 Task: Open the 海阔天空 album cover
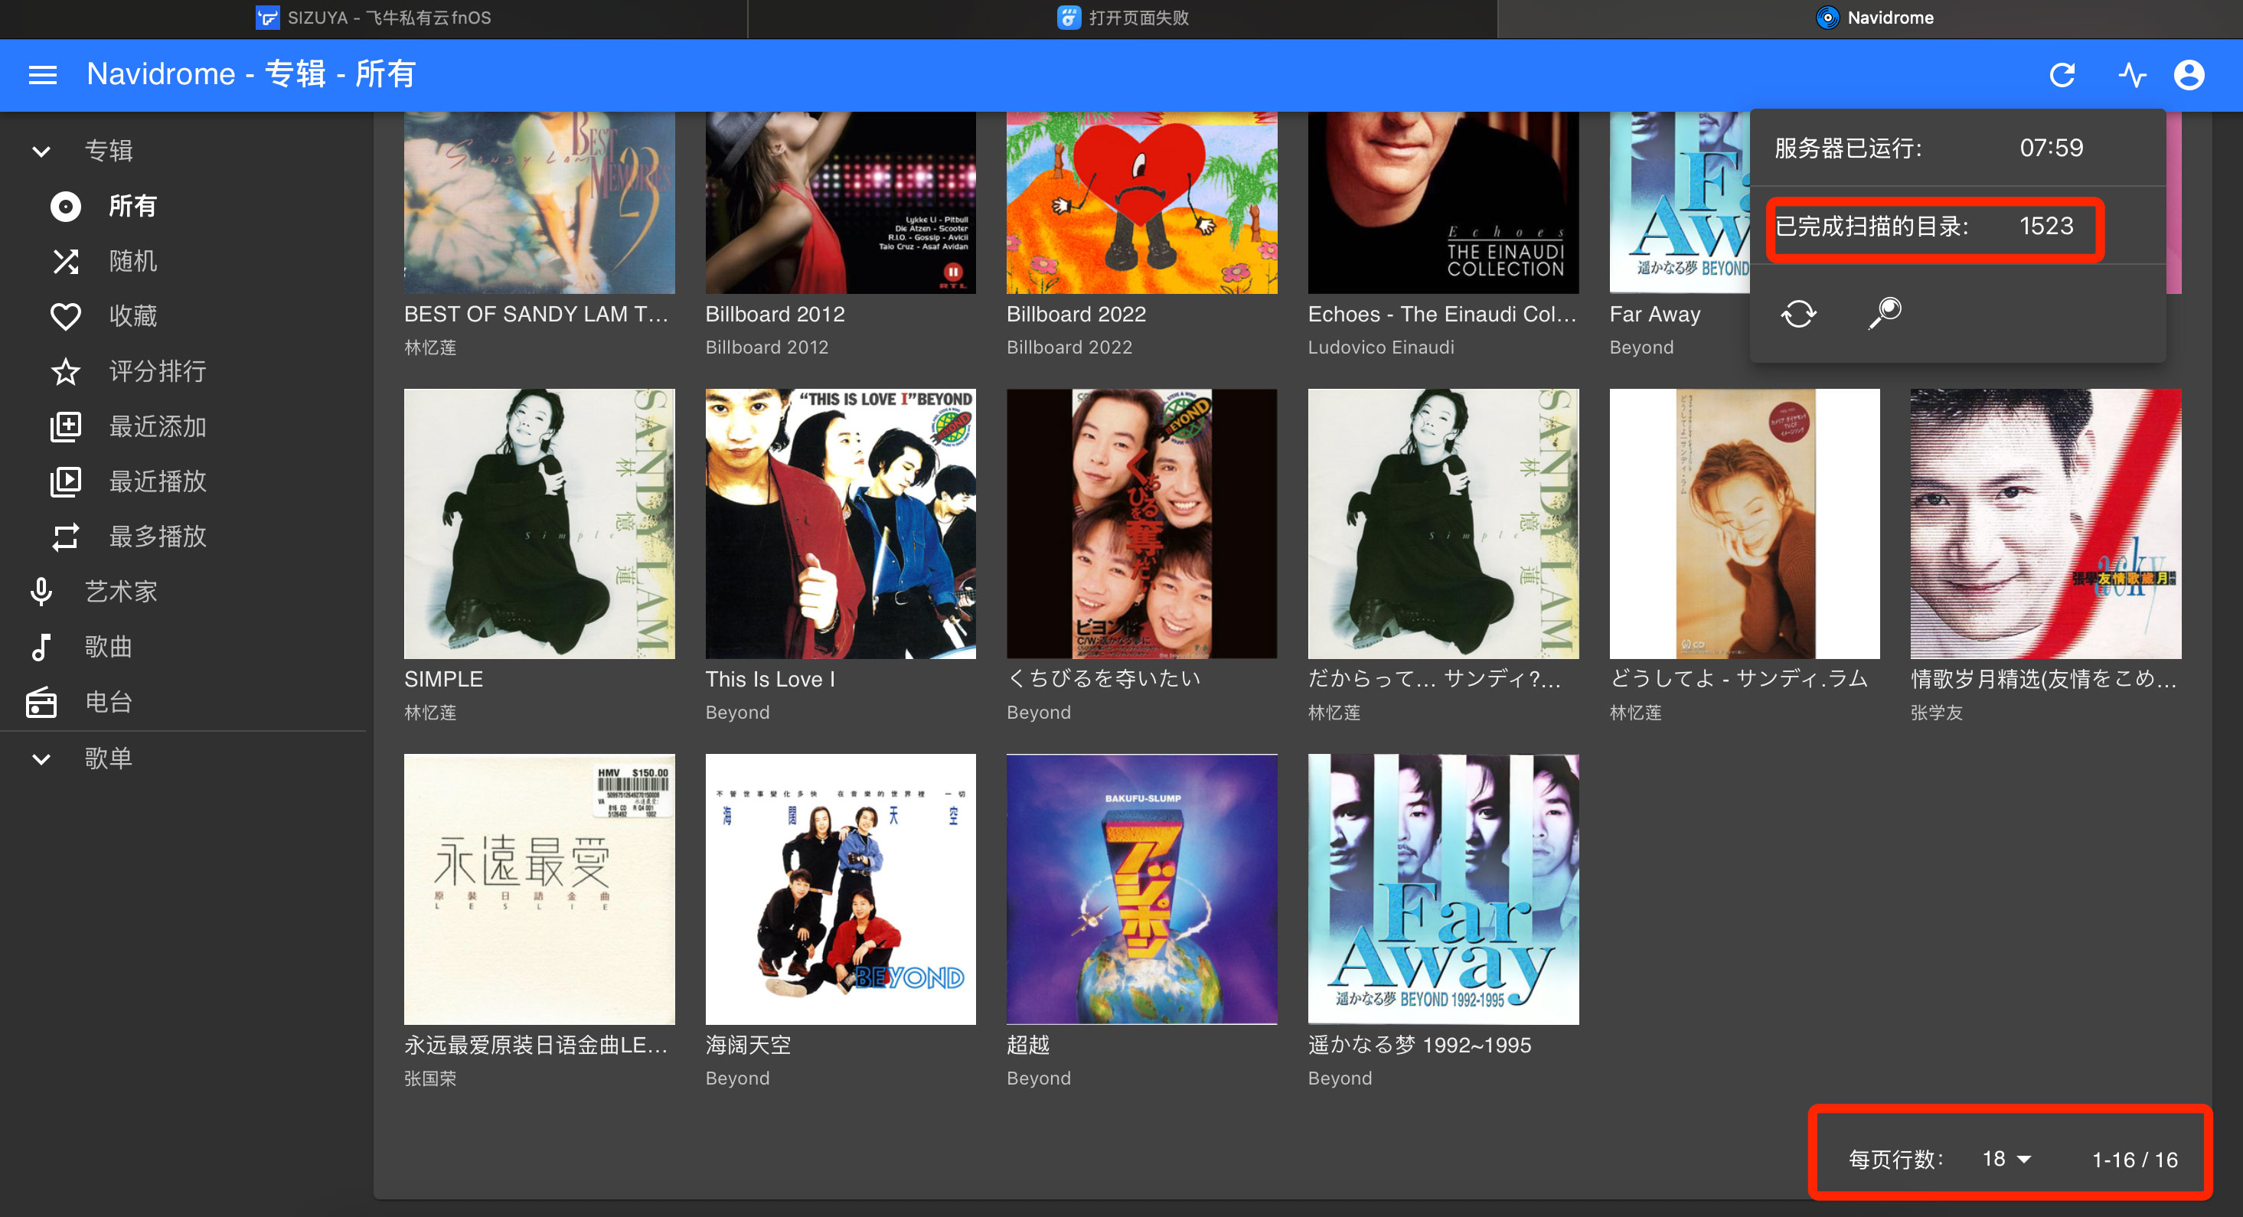841,889
